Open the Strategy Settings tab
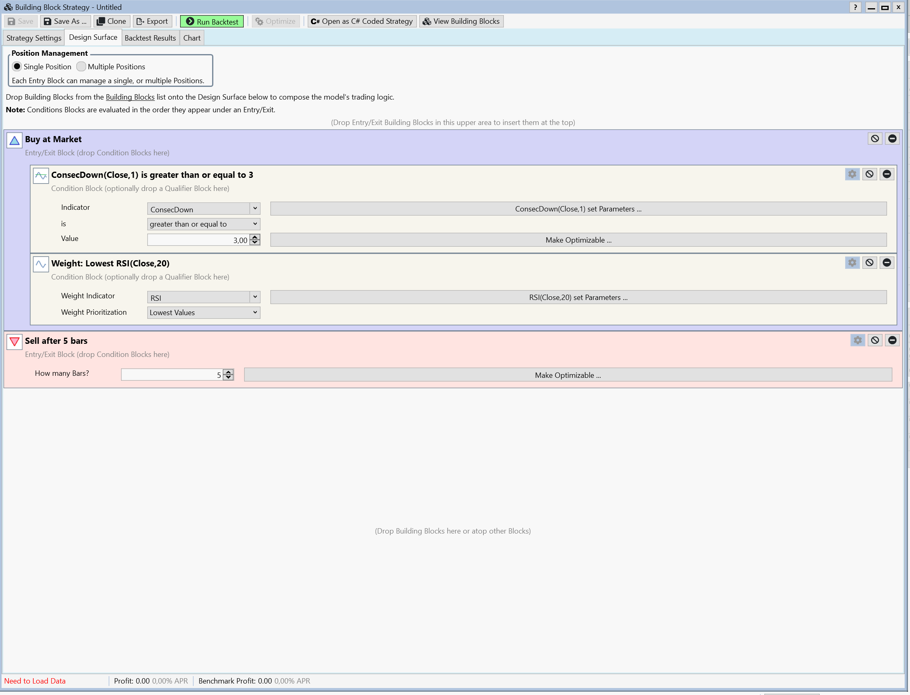Viewport: 910px width, 695px height. 34,38
